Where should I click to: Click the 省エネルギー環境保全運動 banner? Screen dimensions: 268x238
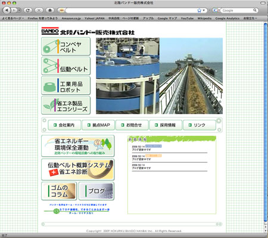pos(78,146)
